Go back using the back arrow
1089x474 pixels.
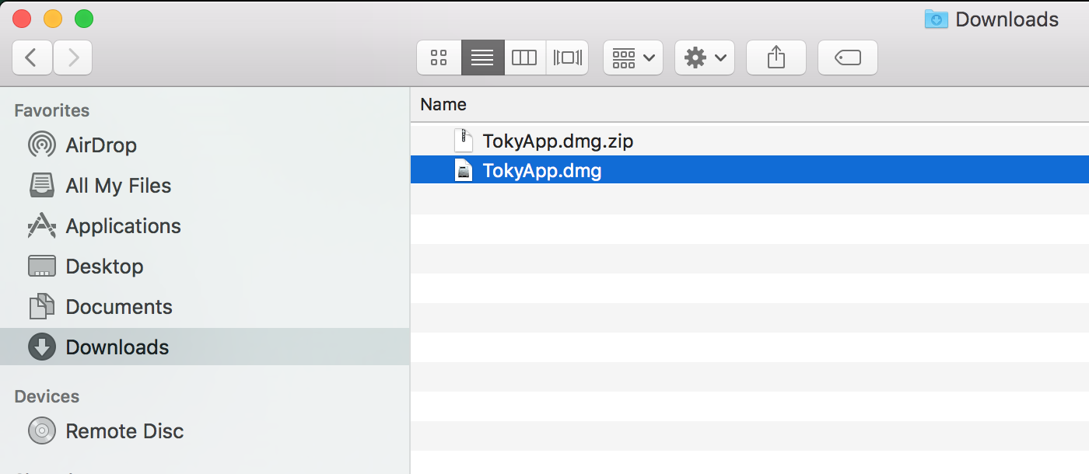[32, 58]
